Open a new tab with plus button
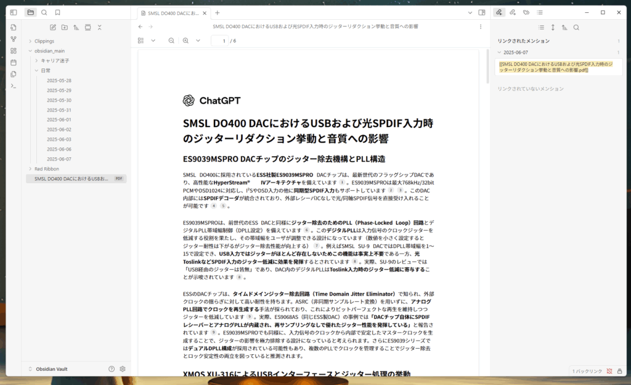 coord(218,13)
